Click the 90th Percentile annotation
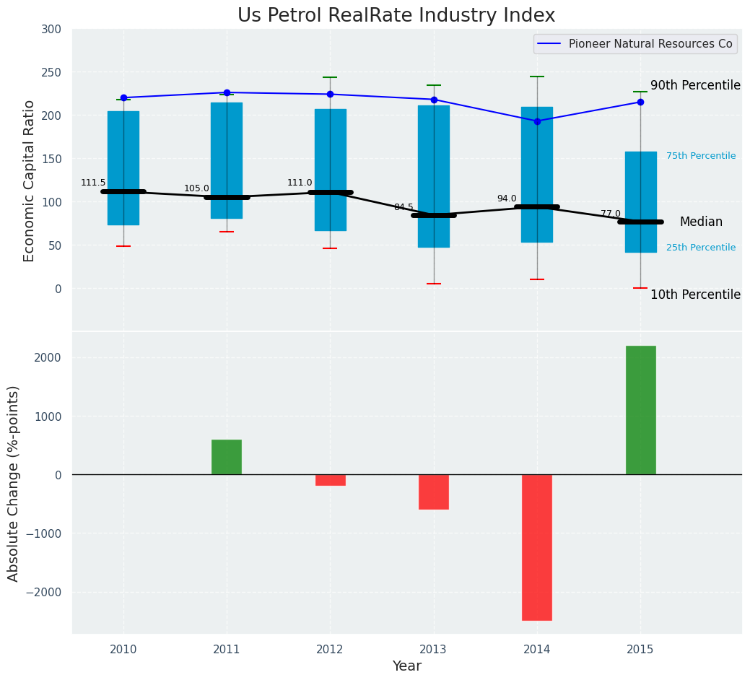750x680 pixels. click(695, 85)
